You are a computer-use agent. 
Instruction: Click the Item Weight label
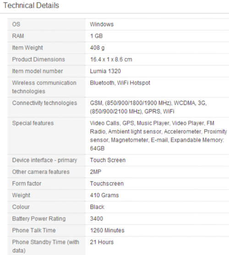coord(27,48)
